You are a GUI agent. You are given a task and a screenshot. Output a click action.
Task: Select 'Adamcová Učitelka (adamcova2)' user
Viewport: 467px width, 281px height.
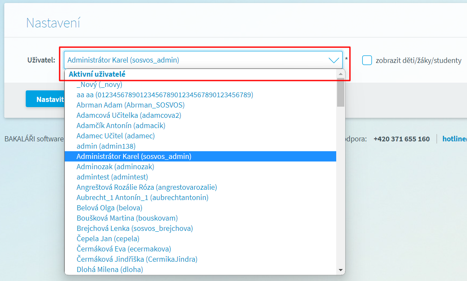click(129, 115)
